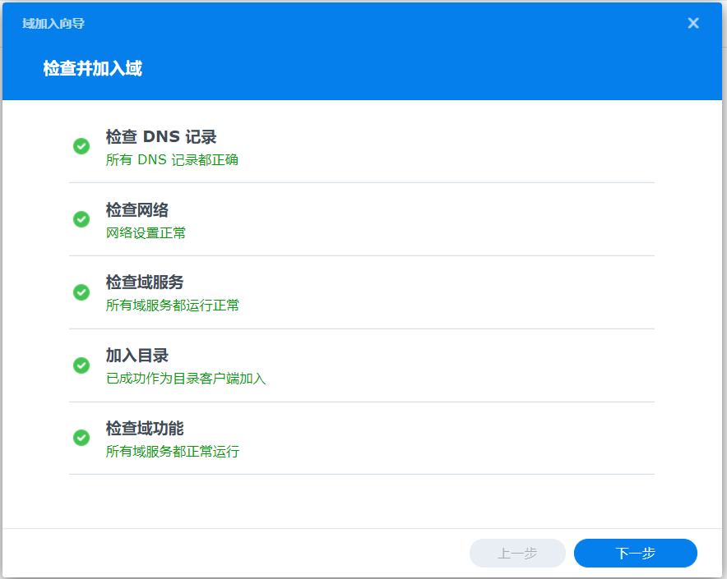Click the 所有域服务都运行正常 status text
Image resolution: width=727 pixels, height=579 pixels.
point(173,306)
